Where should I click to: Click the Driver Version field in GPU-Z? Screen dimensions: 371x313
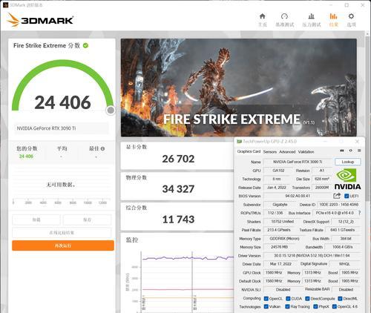312,255
